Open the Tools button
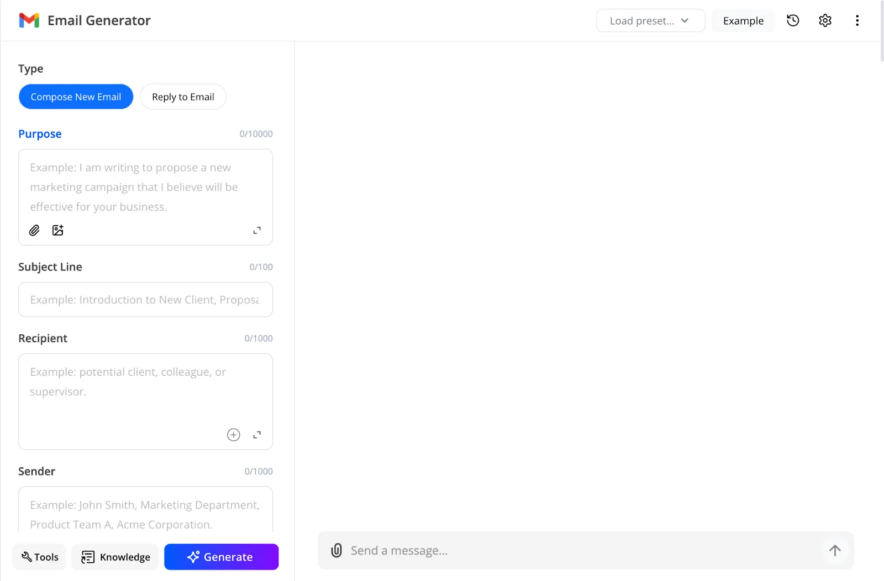 coord(39,557)
